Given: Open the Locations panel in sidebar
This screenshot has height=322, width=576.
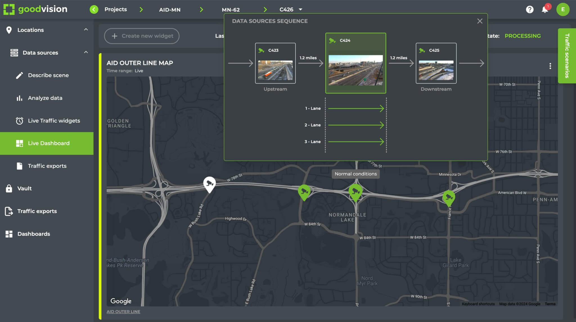Looking at the screenshot, I should point(30,30).
